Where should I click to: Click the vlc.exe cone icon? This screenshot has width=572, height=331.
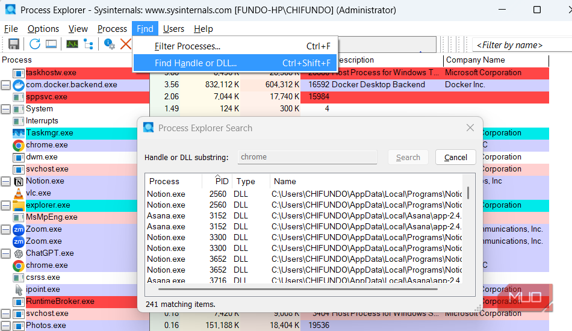point(18,193)
